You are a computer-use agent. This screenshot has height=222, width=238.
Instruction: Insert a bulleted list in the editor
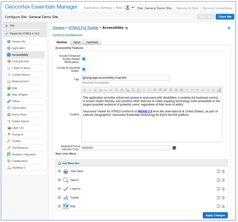pyautogui.click(x=144, y=90)
